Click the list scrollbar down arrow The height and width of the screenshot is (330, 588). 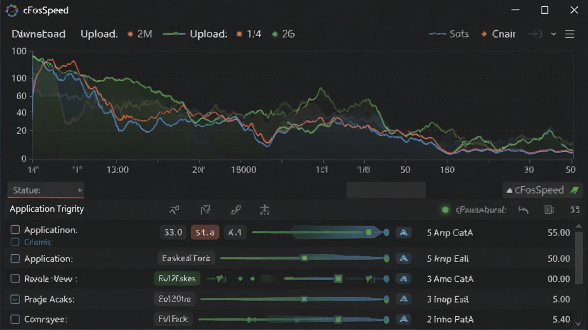579,324
